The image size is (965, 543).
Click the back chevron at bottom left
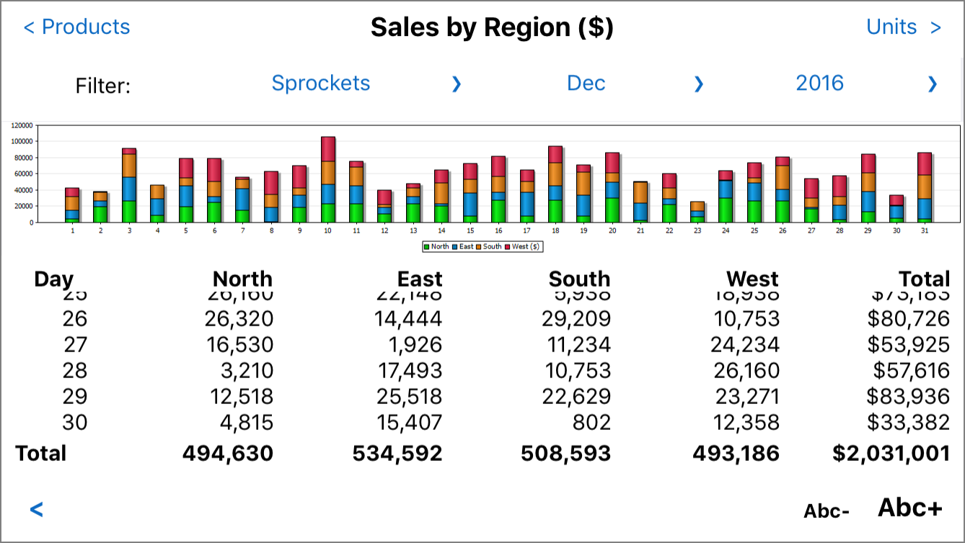click(35, 508)
